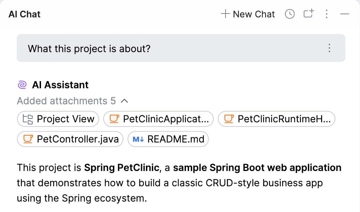The image size is (360, 212).
Task: Start a New Chat
Action: point(254,14)
